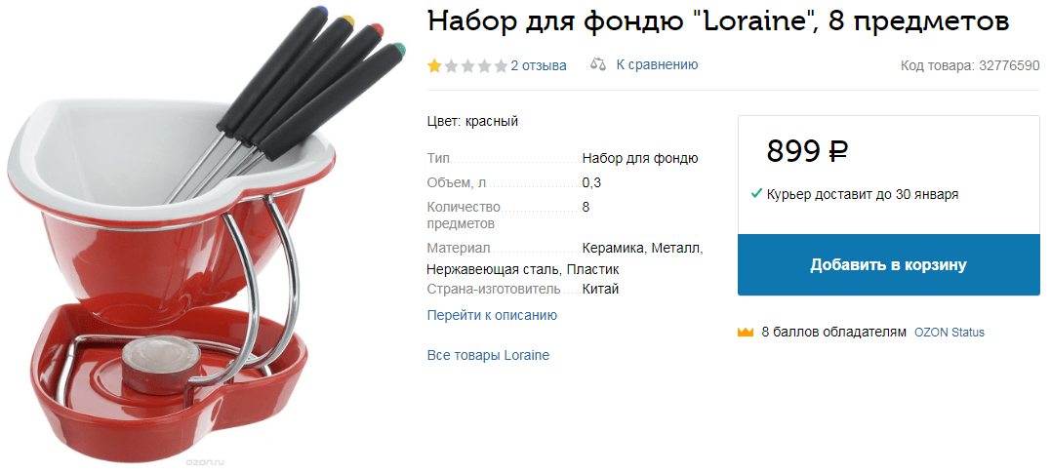
Task: Click 'Курьер доставит до 30 января' delivery text
Action: 863,194
